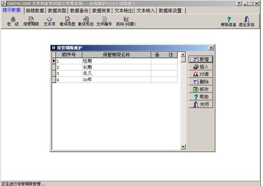The height and width of the screenshot is (186, 263).
Task: Click the 插入 button
Action: pos(201,67)
